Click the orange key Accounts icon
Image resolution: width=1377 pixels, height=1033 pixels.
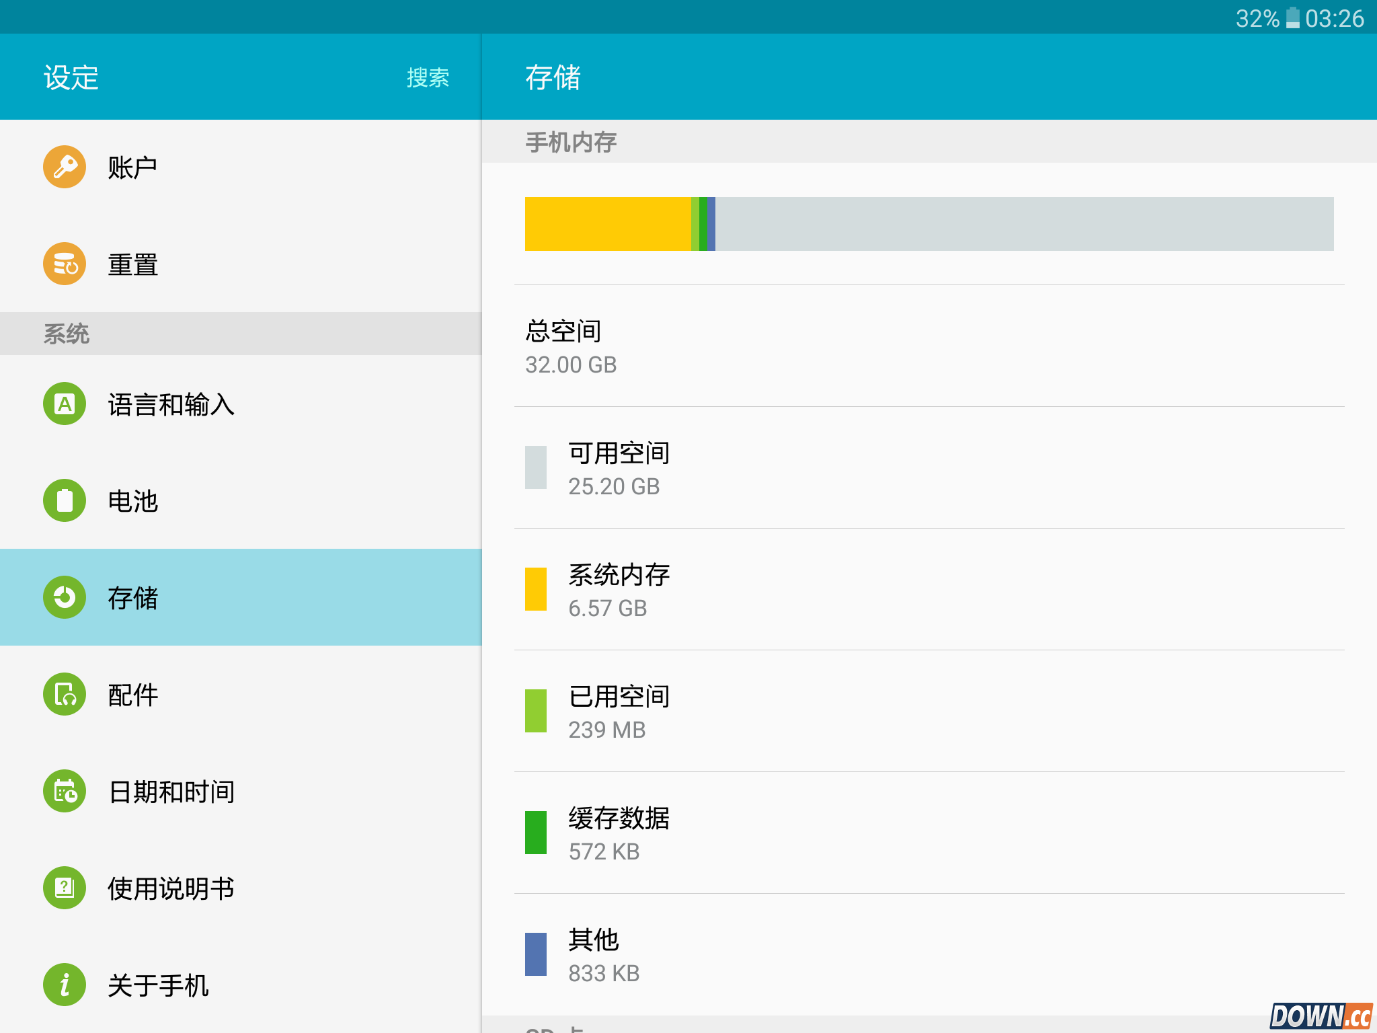pyautogui.click(x=65, y=167)
